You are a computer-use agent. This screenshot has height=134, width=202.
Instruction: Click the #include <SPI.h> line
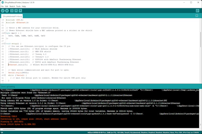coord(15,20)
